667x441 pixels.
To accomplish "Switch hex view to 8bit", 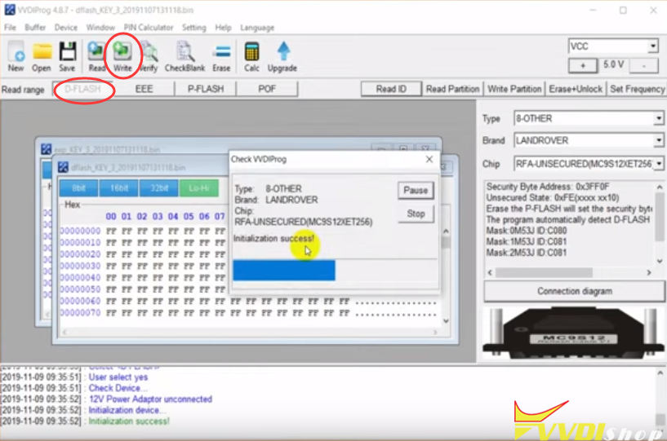I will pyautogui.click(x=78, y=188).
